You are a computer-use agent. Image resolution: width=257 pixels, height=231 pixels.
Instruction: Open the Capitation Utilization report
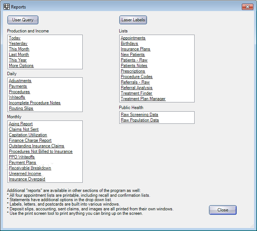coord(28,135)
